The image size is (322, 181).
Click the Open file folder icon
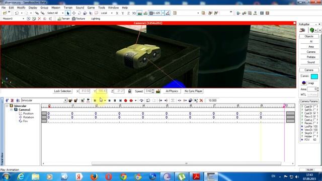pos(5,13)
